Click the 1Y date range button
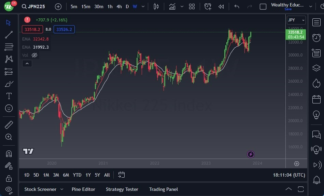324x196 pixels. 88,175
